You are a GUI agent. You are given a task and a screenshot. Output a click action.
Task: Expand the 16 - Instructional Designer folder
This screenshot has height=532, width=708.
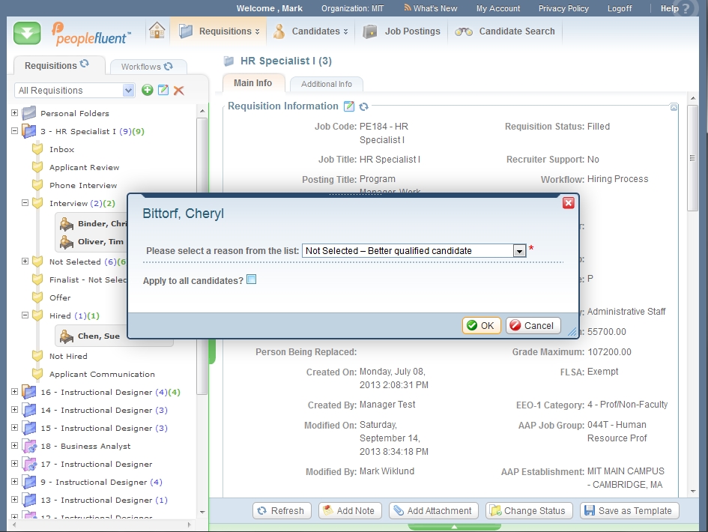[x=14, y=392]
